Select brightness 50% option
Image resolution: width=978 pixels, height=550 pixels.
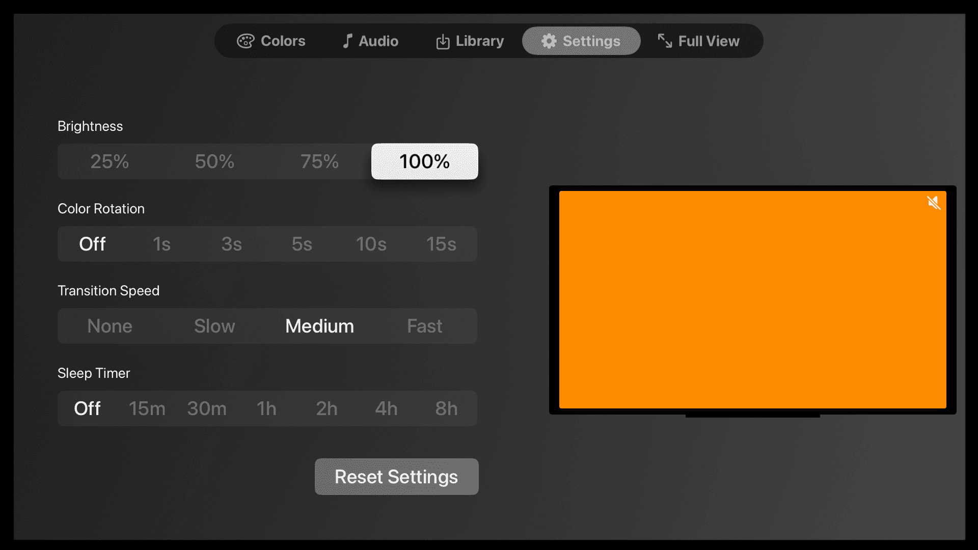pyautogui.click(x=214, y=161)
